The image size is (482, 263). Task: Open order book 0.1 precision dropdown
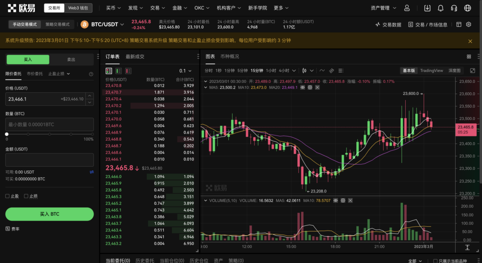pos(185,71)
